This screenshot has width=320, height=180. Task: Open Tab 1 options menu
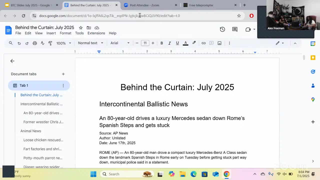pos(63,85)
